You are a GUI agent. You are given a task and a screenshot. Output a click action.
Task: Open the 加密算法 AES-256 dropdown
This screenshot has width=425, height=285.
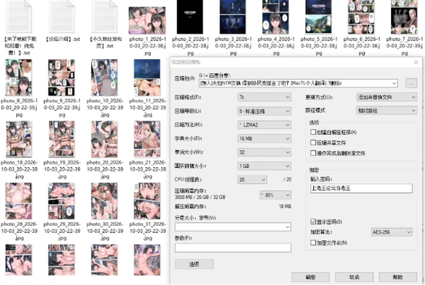(x=392, y=232)
